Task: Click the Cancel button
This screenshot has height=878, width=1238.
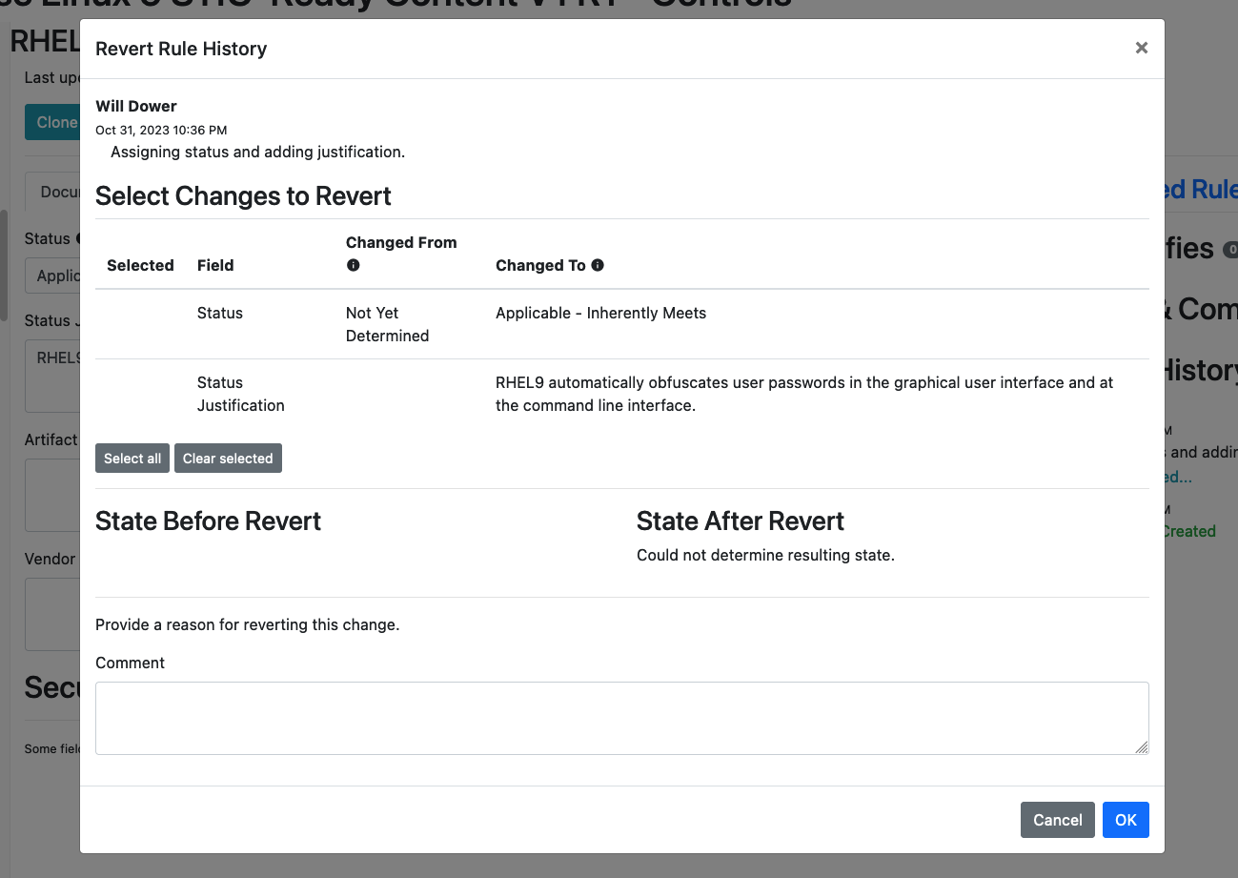Action: coord(1058,820)
